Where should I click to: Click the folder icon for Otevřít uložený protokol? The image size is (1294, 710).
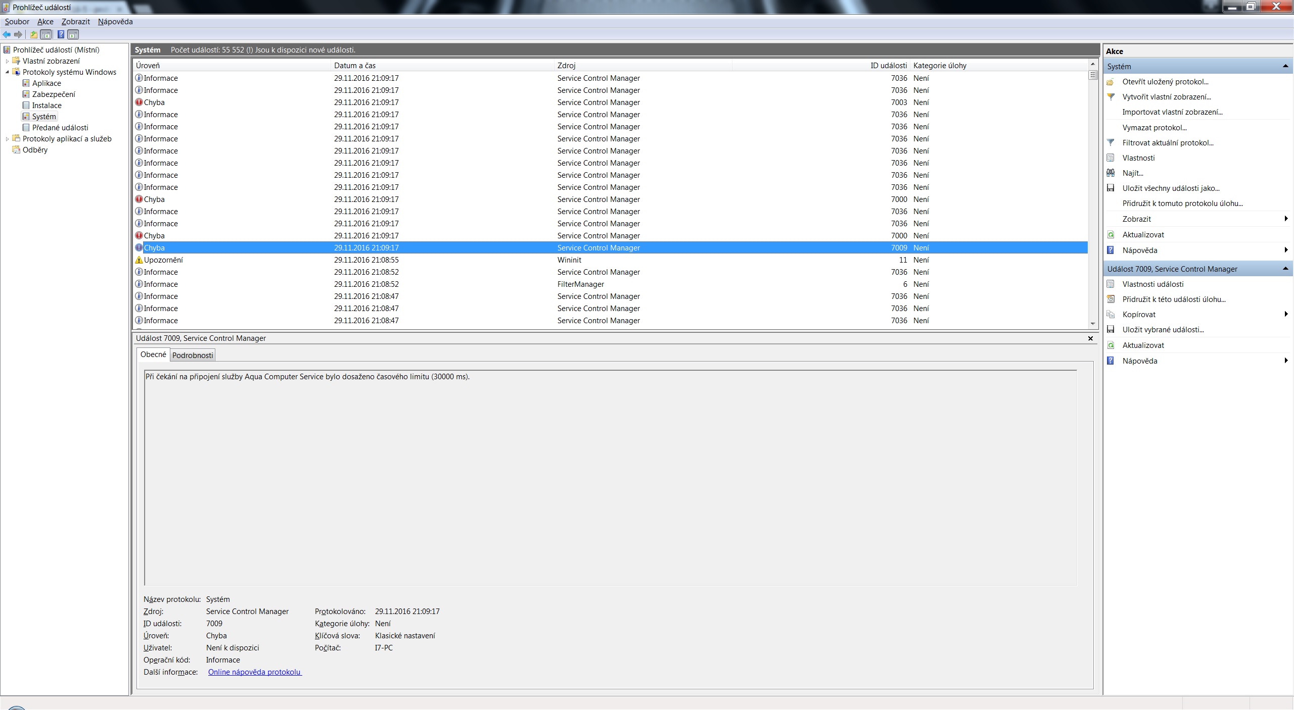(x=1111, y=82)
